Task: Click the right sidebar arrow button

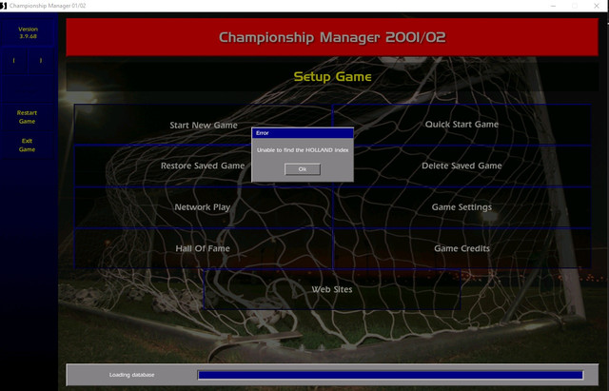Action: [40, 61]
